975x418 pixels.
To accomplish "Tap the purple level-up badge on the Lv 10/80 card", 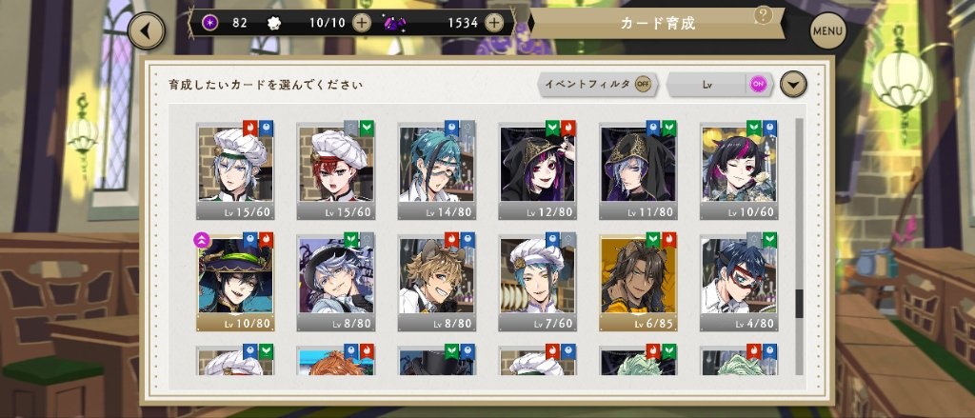I will [202, 240].
